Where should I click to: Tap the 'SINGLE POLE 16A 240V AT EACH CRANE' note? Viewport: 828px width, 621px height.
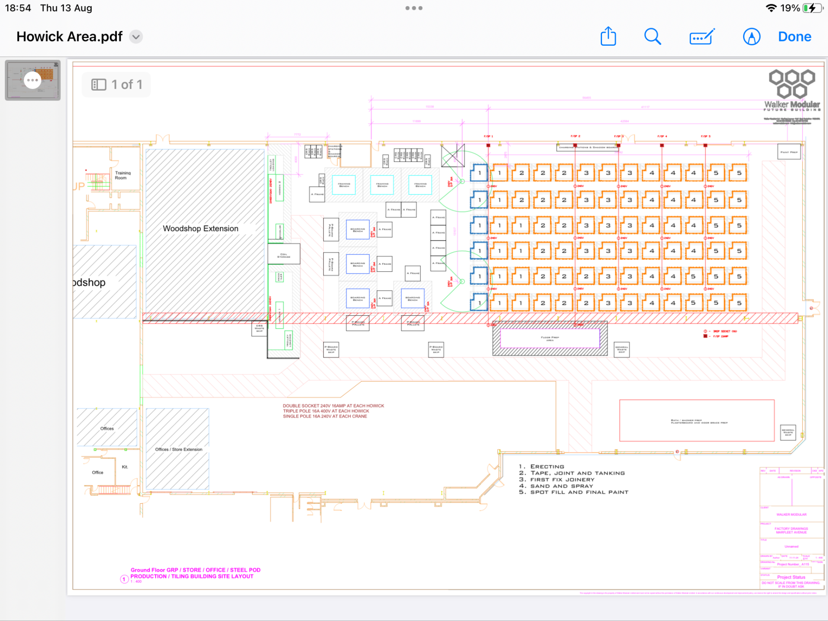(325, 416)
